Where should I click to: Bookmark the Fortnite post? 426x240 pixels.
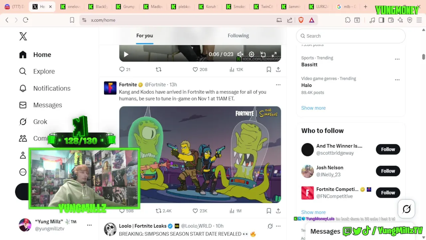[x=269, y=211]
